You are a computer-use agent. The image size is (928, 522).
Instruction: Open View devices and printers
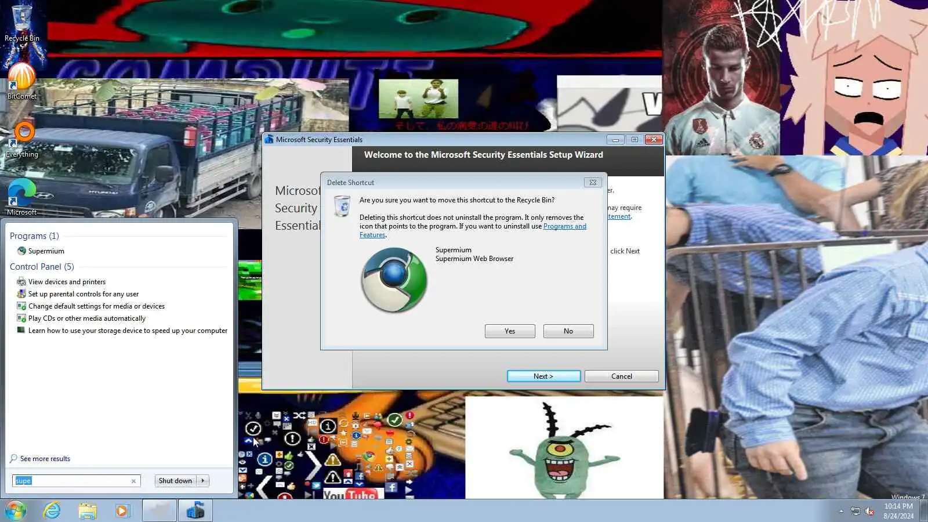(x=67, y=282)
